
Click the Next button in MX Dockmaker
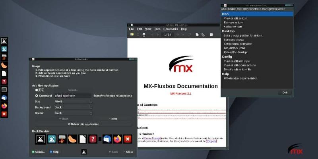coord(113,118)
